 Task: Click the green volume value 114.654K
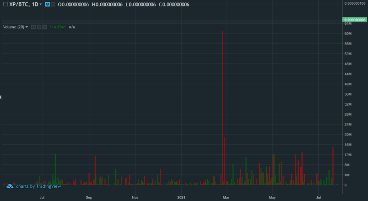tap(57, 27)
